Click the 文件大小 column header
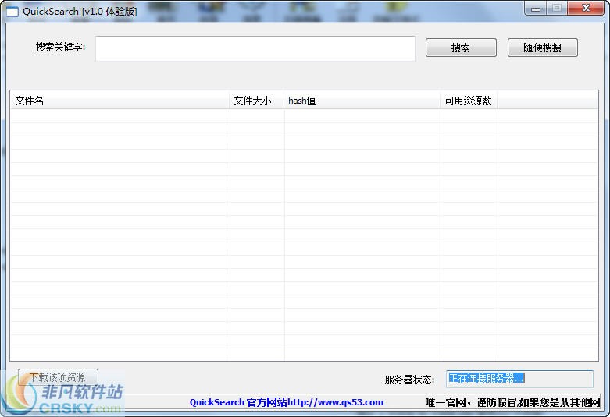610x417 pixels. point(257,101)
